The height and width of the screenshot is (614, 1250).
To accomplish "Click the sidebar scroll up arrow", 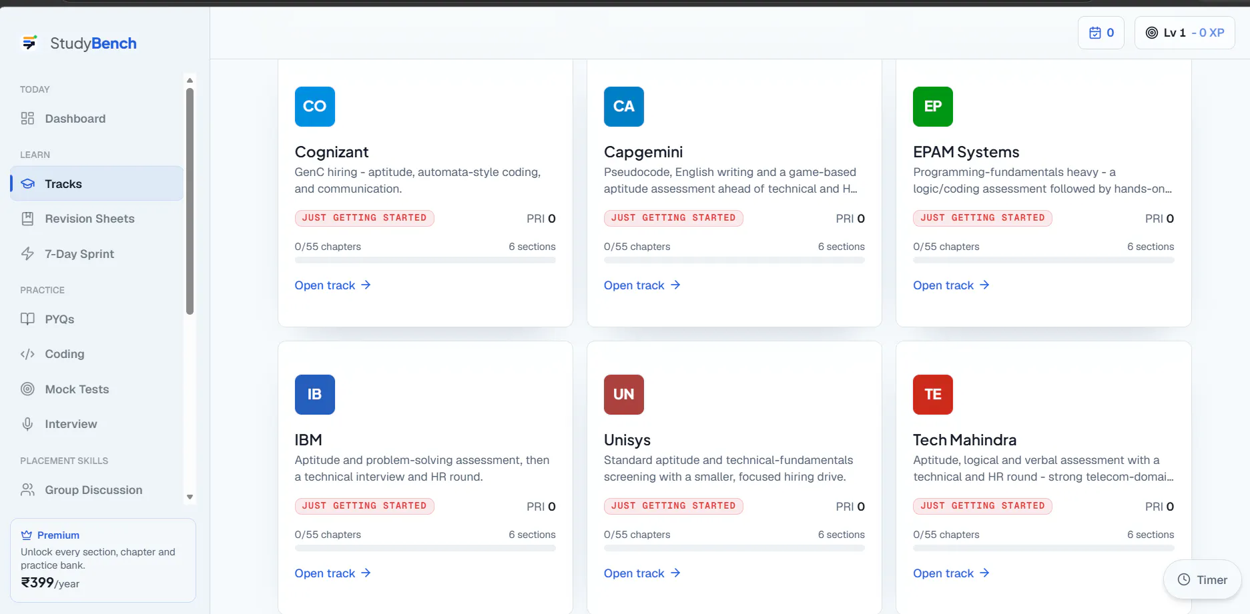I will click(190, 80).
